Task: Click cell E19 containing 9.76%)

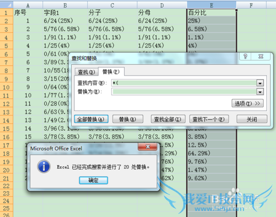Action: (x=211, y=161)
